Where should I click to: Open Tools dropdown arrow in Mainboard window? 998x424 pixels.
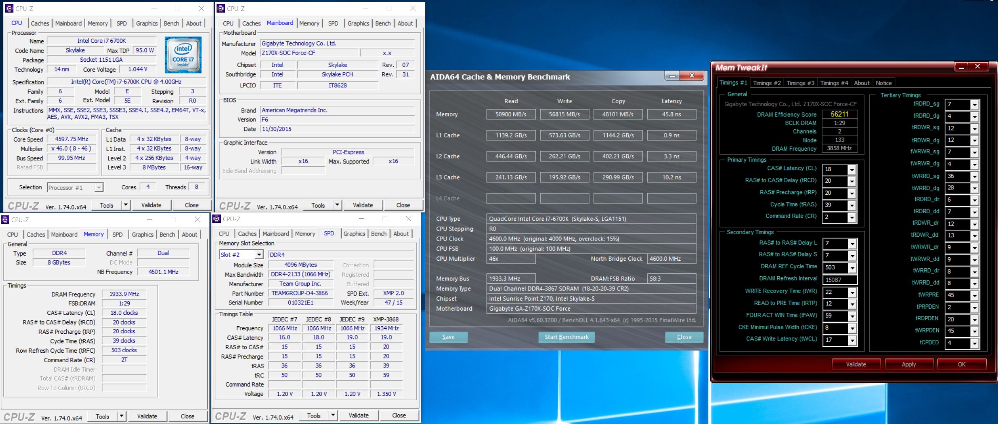pyautogui.click(x=337, y=205)
